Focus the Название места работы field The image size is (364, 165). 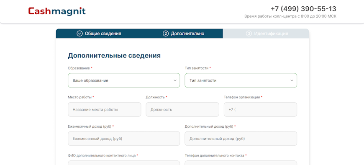[104, 109]
